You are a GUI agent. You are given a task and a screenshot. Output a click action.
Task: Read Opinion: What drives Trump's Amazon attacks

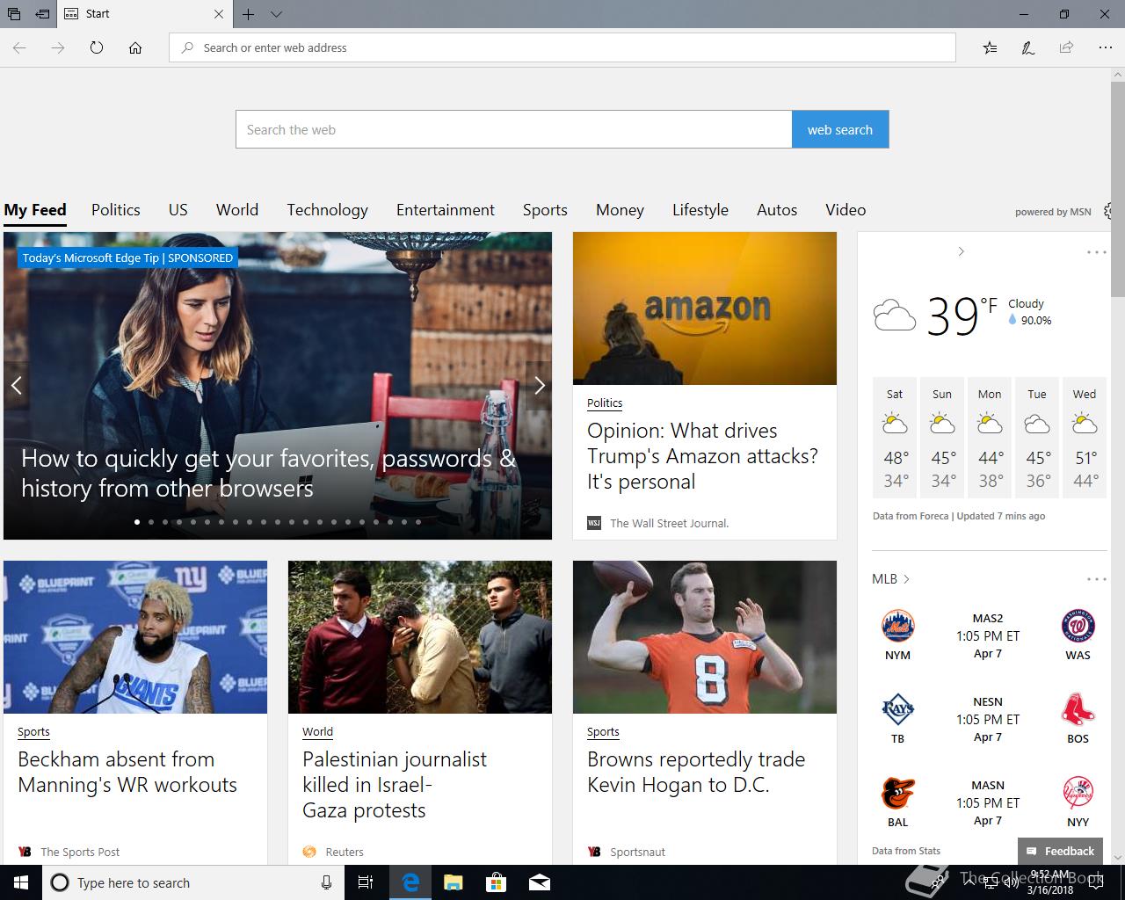pyautogui.click(x=702, y=456)
